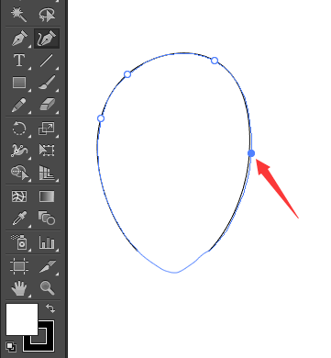Screen dimensions: 331x358
Task: Select the Magic Wand tool
Action: coord(19,15)
